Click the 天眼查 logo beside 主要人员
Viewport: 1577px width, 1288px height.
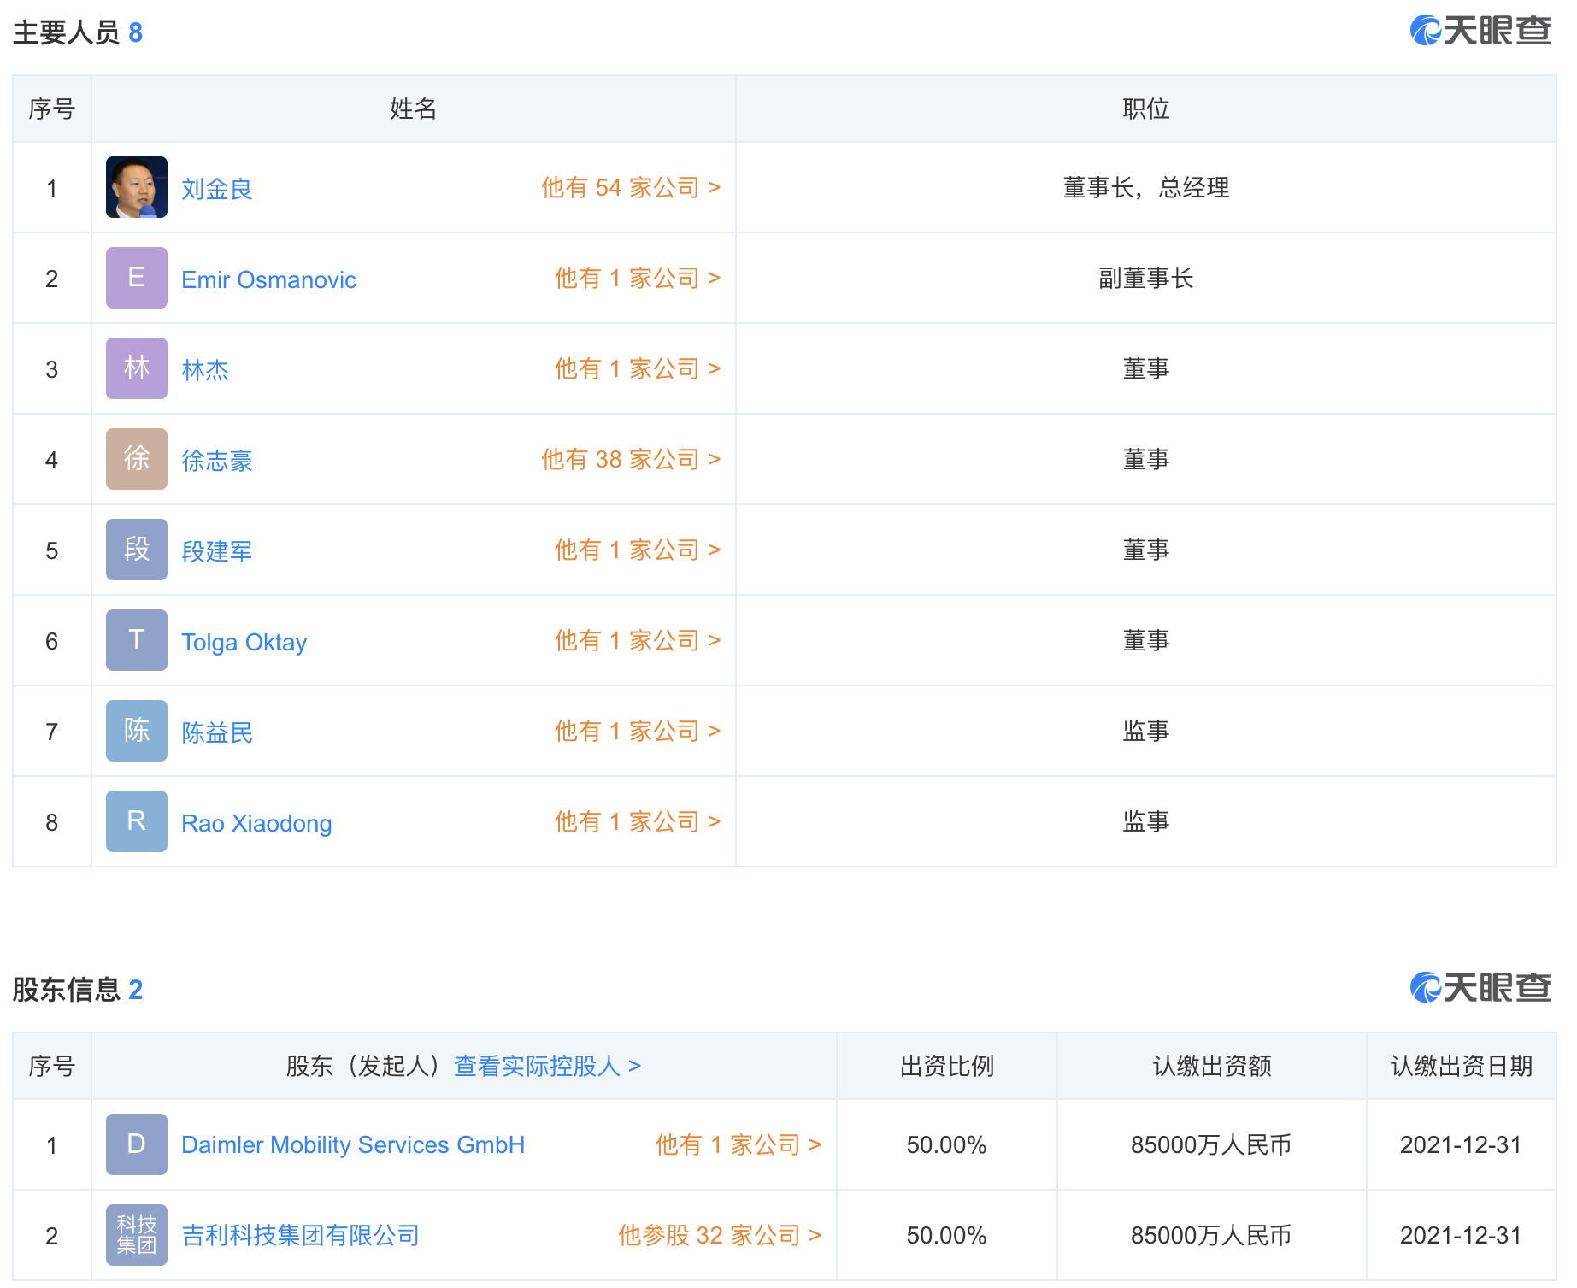tap(1480, 32)
